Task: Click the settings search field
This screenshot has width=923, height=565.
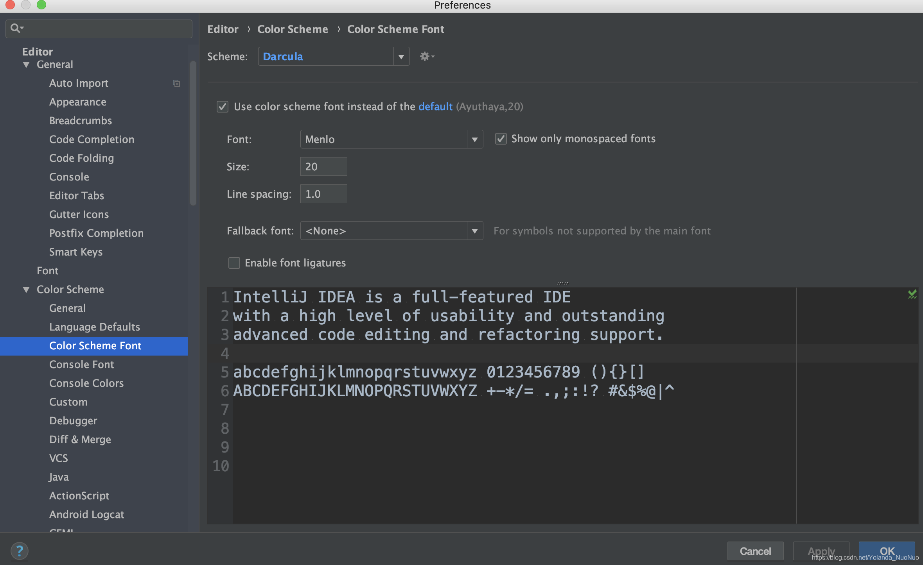Action: [99, 29]
